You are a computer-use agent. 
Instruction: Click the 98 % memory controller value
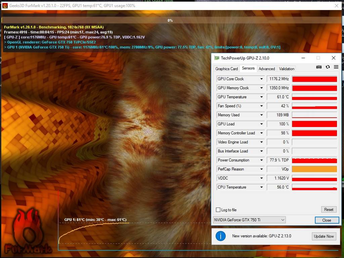pyautogui.click(x=278, y=133)
